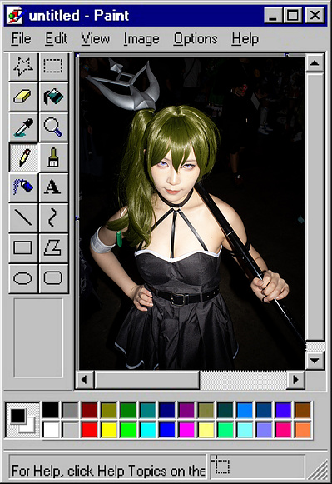This screenshot has width=332, height=484.
Task: Select the Pick Color eyedropper tool
Action: tap(23, 127)
